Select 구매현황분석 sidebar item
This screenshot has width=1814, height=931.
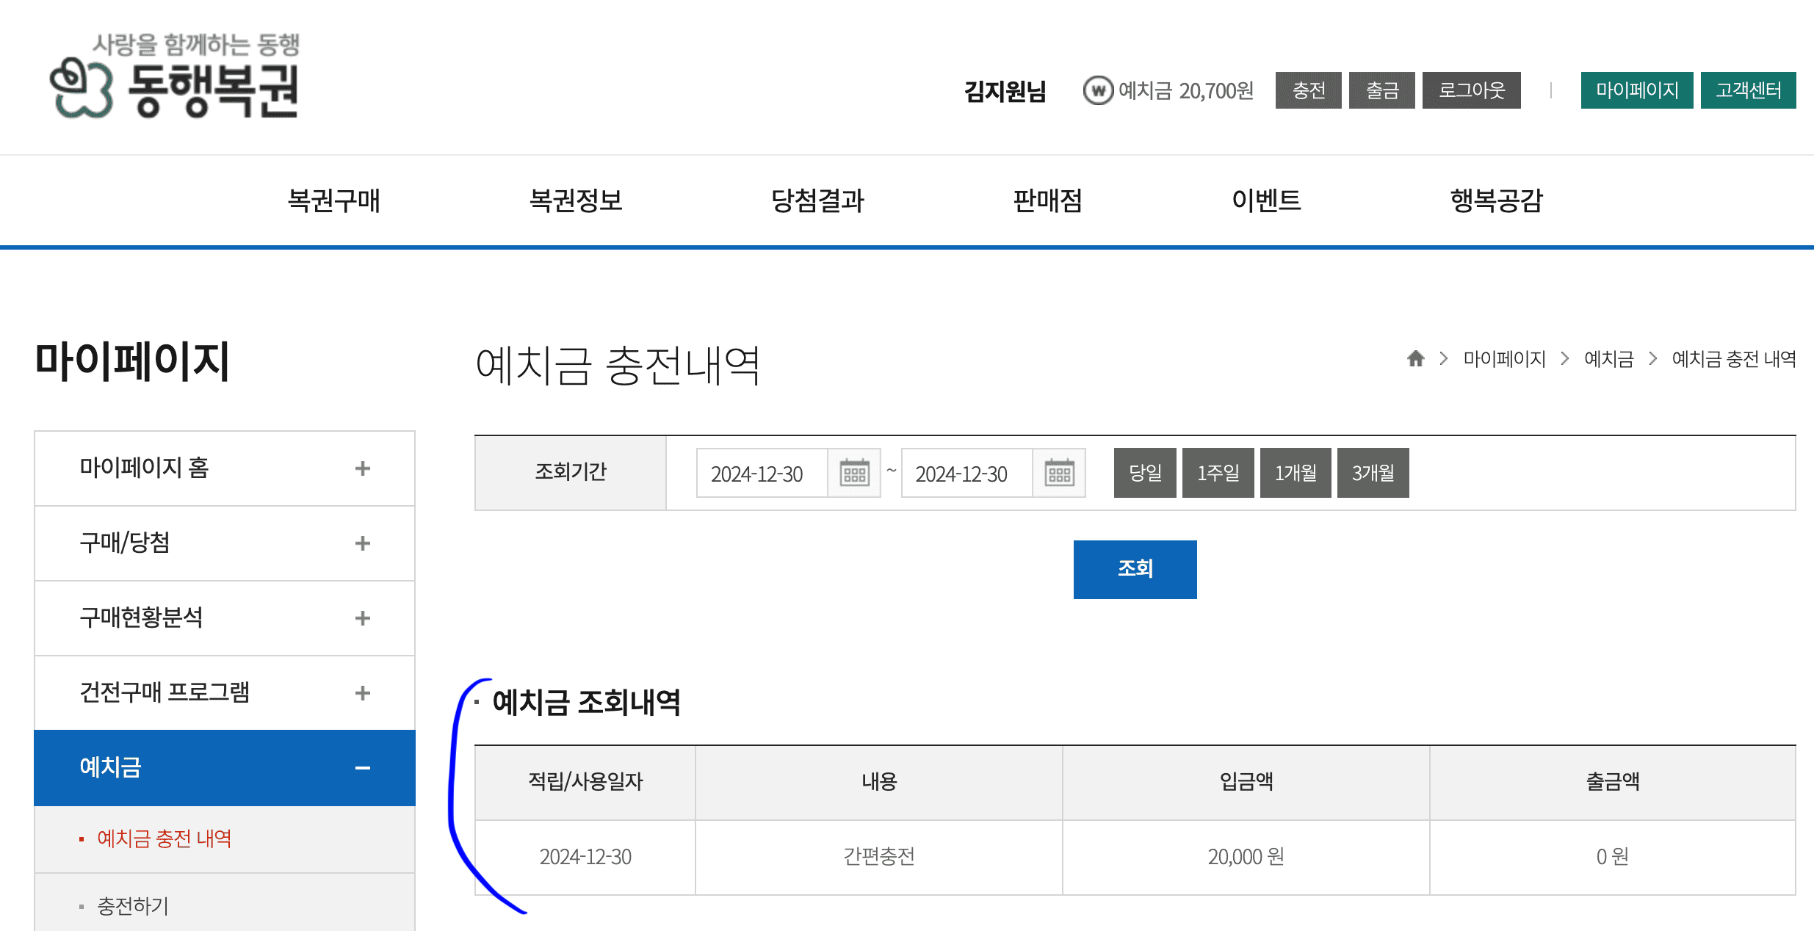click(225, 618)
